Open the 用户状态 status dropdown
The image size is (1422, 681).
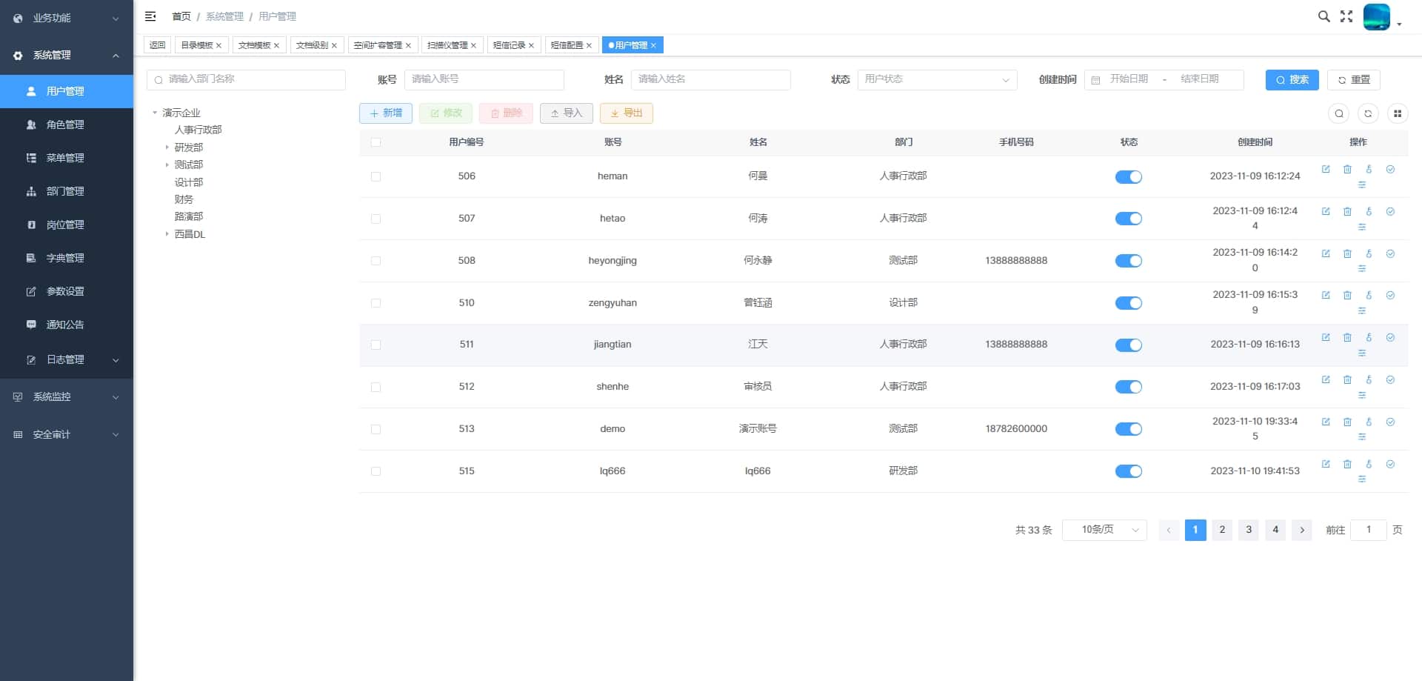pos(937,79)
